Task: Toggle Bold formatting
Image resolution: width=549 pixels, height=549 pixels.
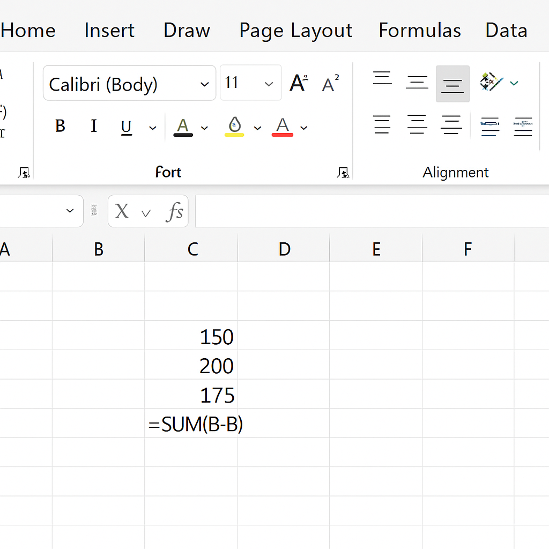Action: [60, 127]
